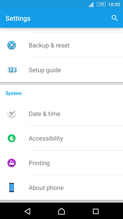Open Accessibility settings
Screen dimensions: 123x219
(61, 138)
